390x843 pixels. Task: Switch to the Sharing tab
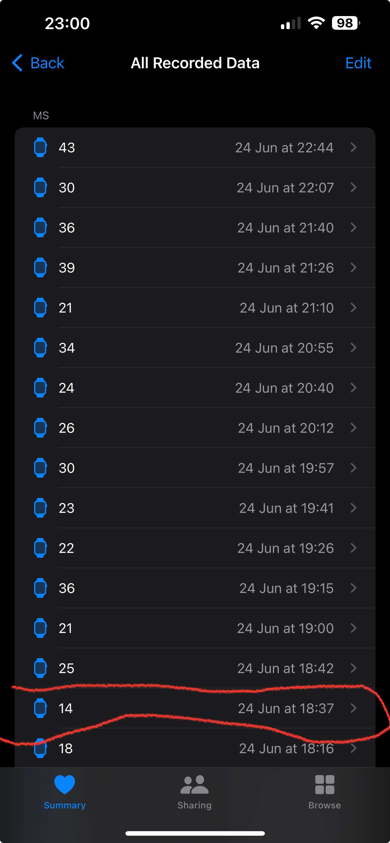coord(194,792)
